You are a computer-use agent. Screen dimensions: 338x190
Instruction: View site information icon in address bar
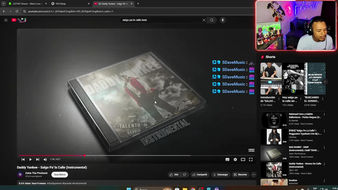25,11
